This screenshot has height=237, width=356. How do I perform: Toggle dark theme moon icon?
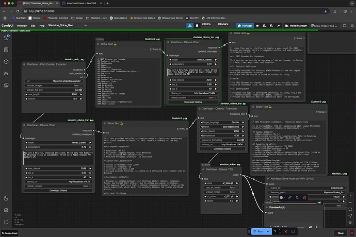6,198
